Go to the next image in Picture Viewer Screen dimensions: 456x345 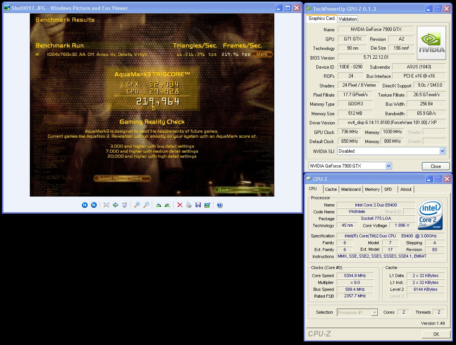(94, 205)
